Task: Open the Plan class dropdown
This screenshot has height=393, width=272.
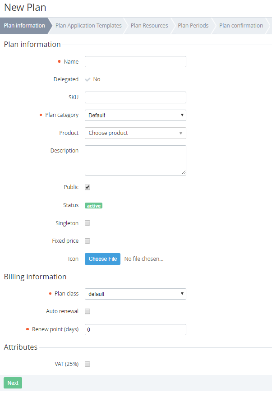Action: coord(135,294)
